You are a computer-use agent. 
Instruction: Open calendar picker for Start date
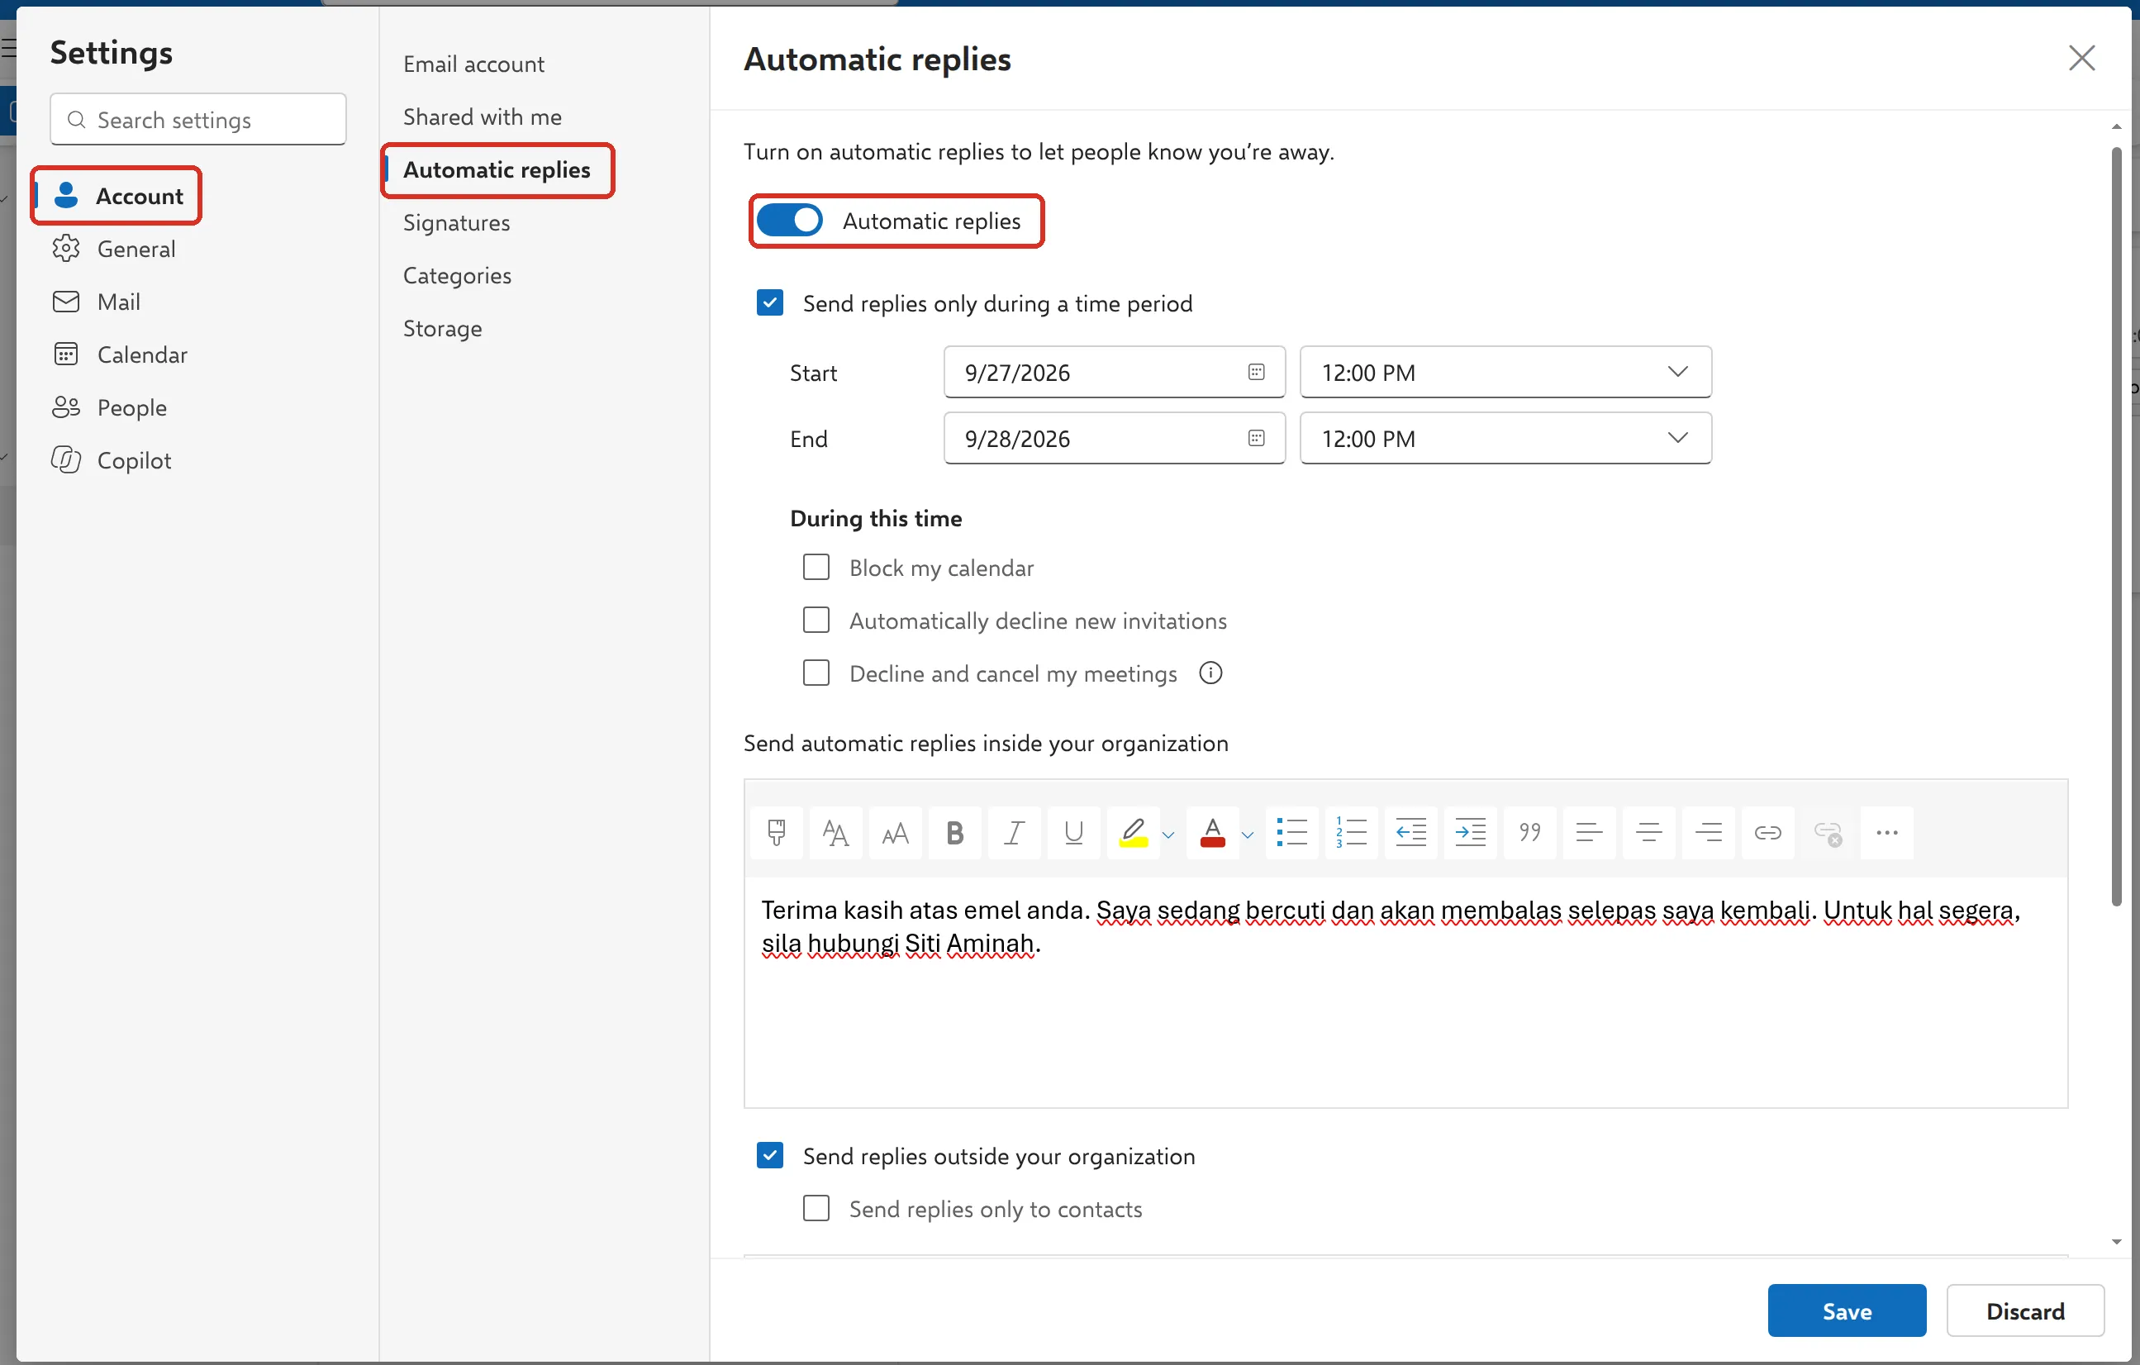click(x=1256, y=373)
